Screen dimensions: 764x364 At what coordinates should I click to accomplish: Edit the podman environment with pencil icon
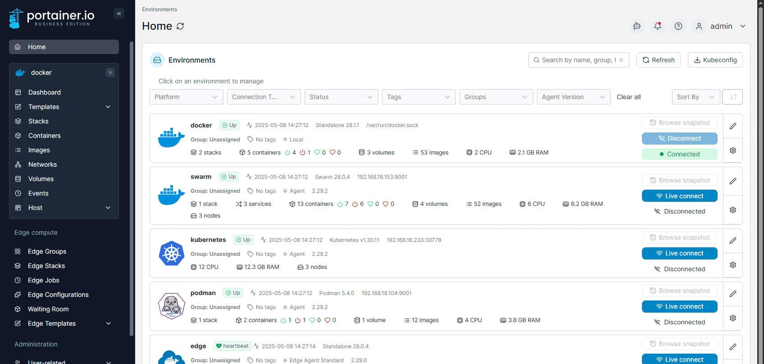733,294
